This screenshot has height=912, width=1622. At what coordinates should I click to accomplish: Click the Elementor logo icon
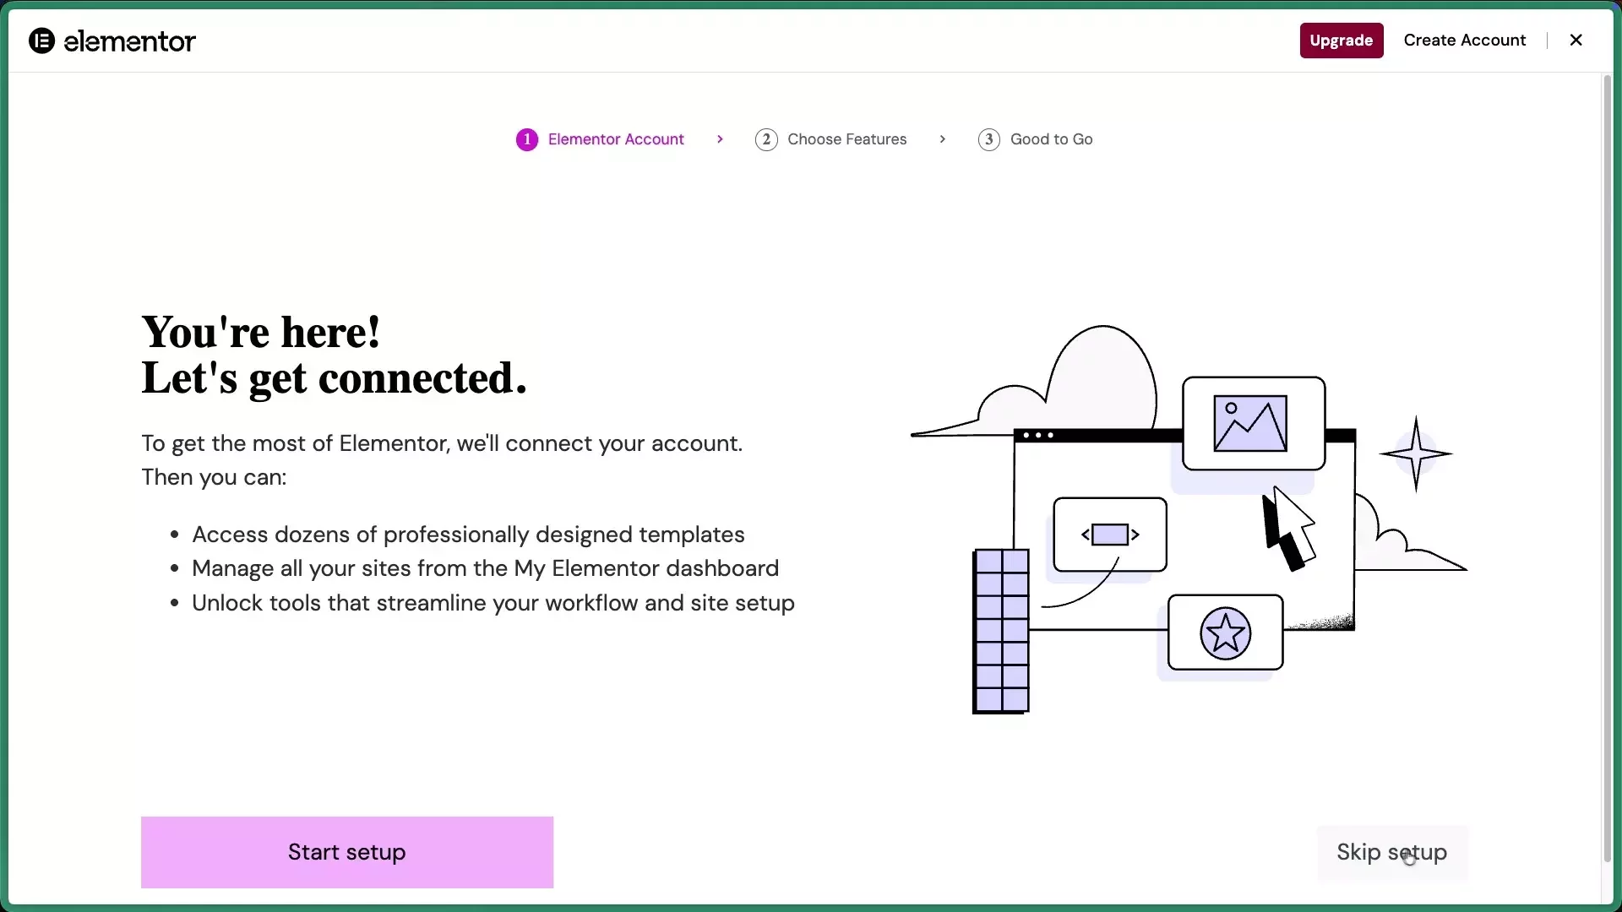point(41,41)
